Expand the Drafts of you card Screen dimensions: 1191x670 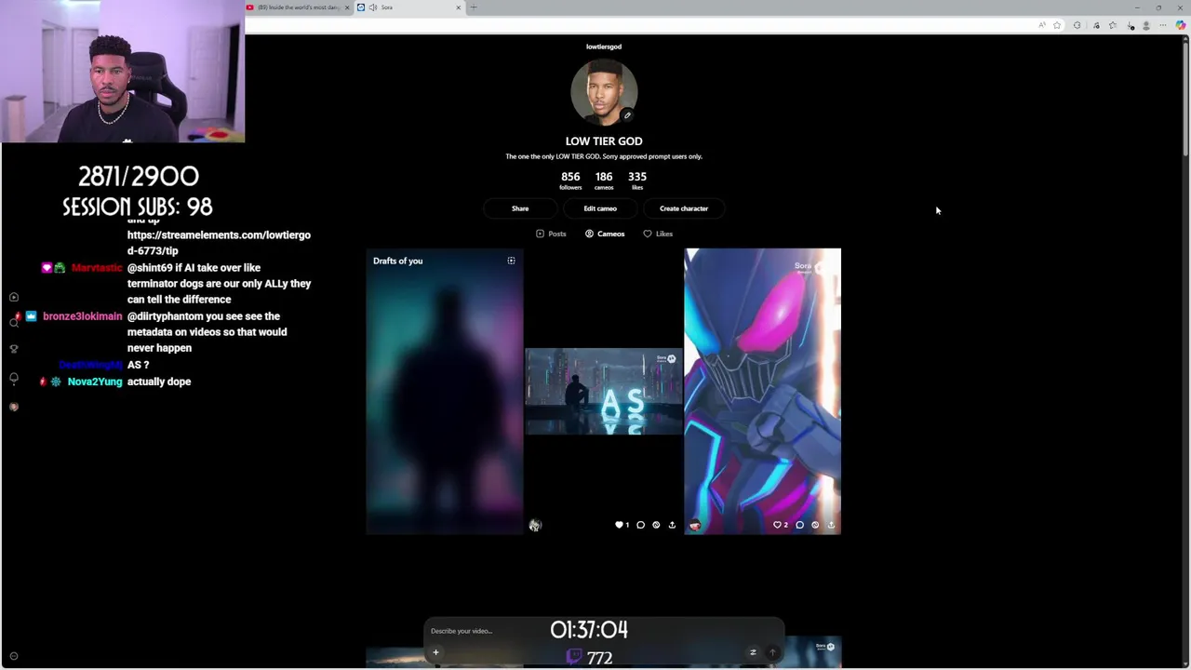(511, 261)
